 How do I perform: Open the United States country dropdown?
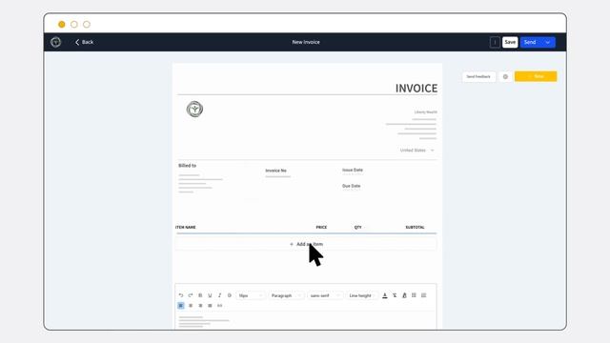click(417, 151)
